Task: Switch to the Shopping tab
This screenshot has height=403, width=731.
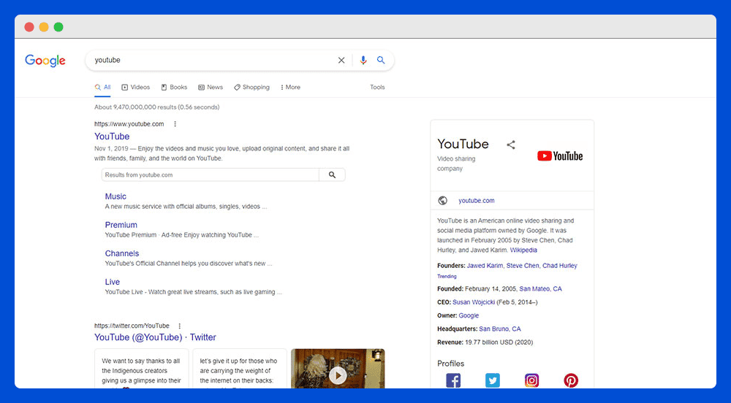Action: 251,87
